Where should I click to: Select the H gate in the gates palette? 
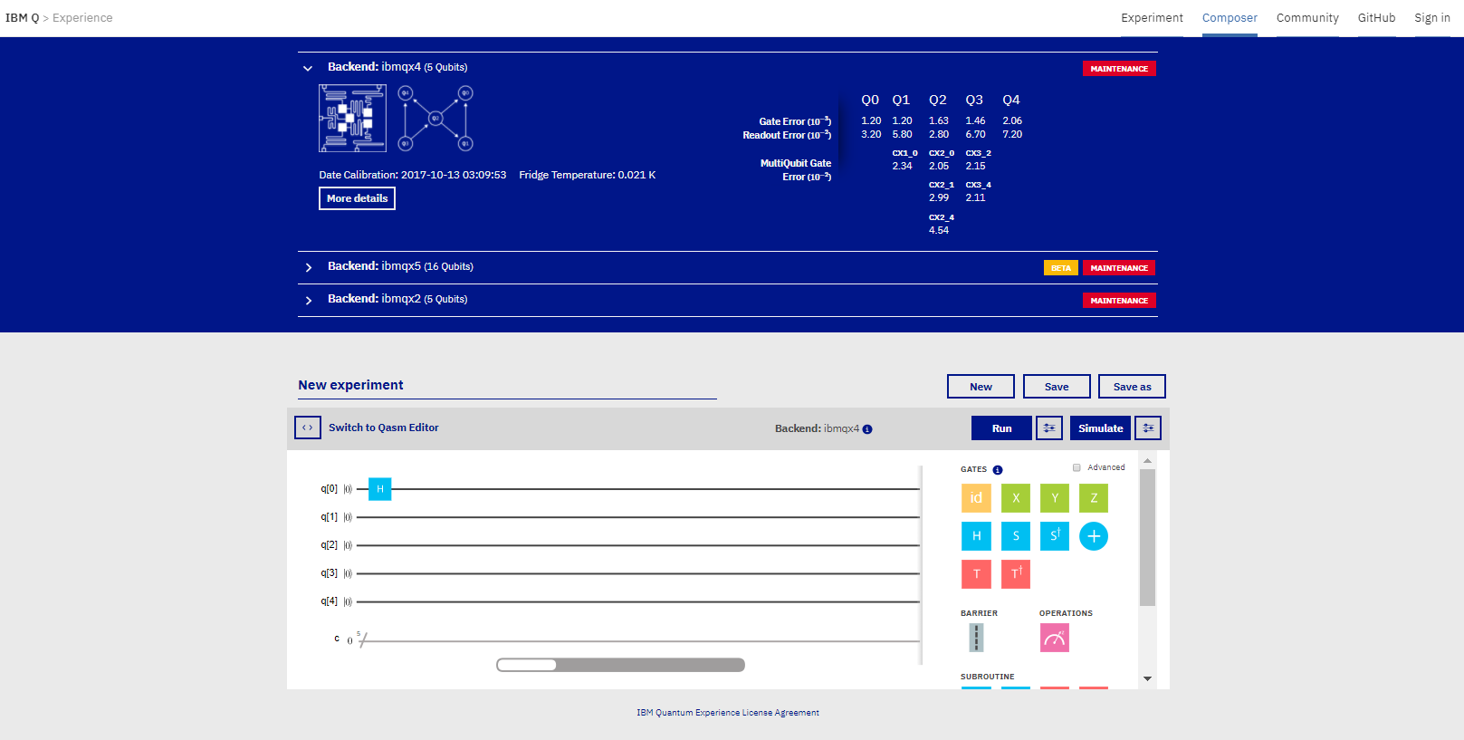(x=976, y=536)
